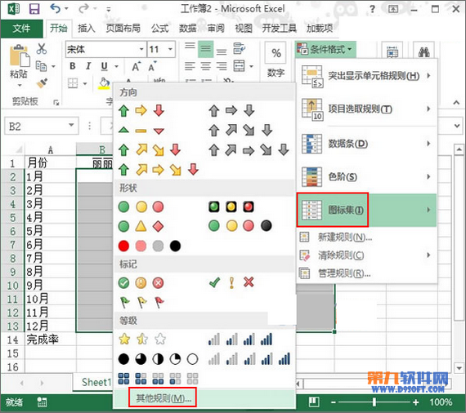Switch to the Formulas ribbon tab
466x413 pixels.
pyautogui.click(x=160, y=29)
